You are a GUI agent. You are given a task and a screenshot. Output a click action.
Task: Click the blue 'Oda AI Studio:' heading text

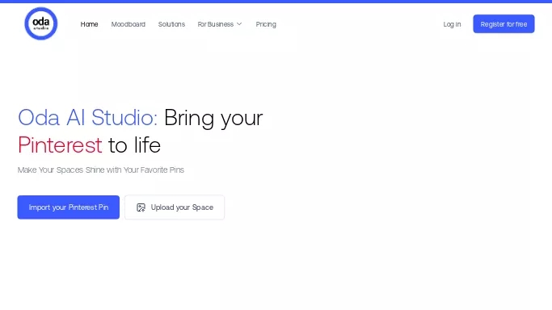(x=87, y=117)
